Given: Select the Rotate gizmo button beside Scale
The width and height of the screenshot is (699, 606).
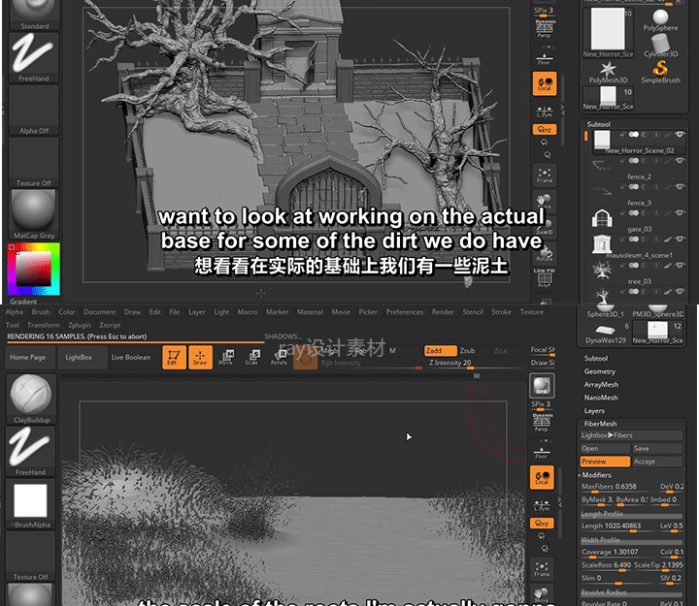Looking at the screenshot, I should point(279,357).
